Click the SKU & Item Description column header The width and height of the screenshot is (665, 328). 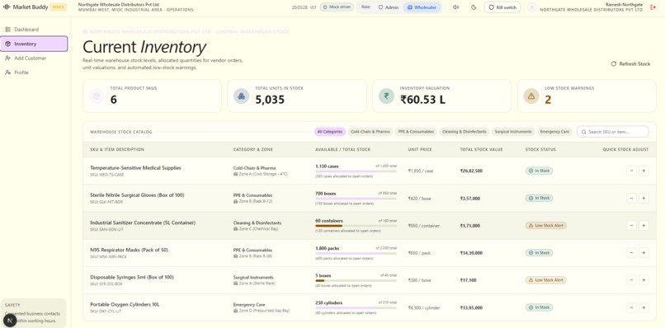117,150
